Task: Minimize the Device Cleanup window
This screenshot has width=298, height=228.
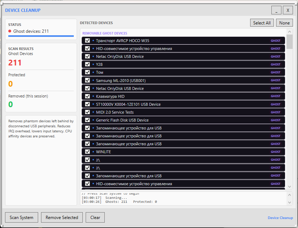Action: [x=276, y=10]
